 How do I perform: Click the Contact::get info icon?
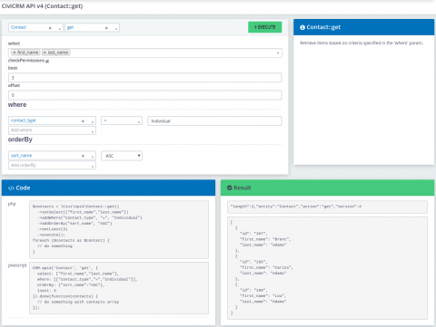(302, 27)
